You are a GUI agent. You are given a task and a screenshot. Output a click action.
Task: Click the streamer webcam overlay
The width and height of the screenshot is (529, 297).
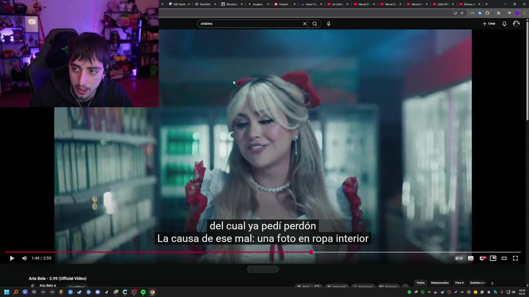tap(79, 54)
